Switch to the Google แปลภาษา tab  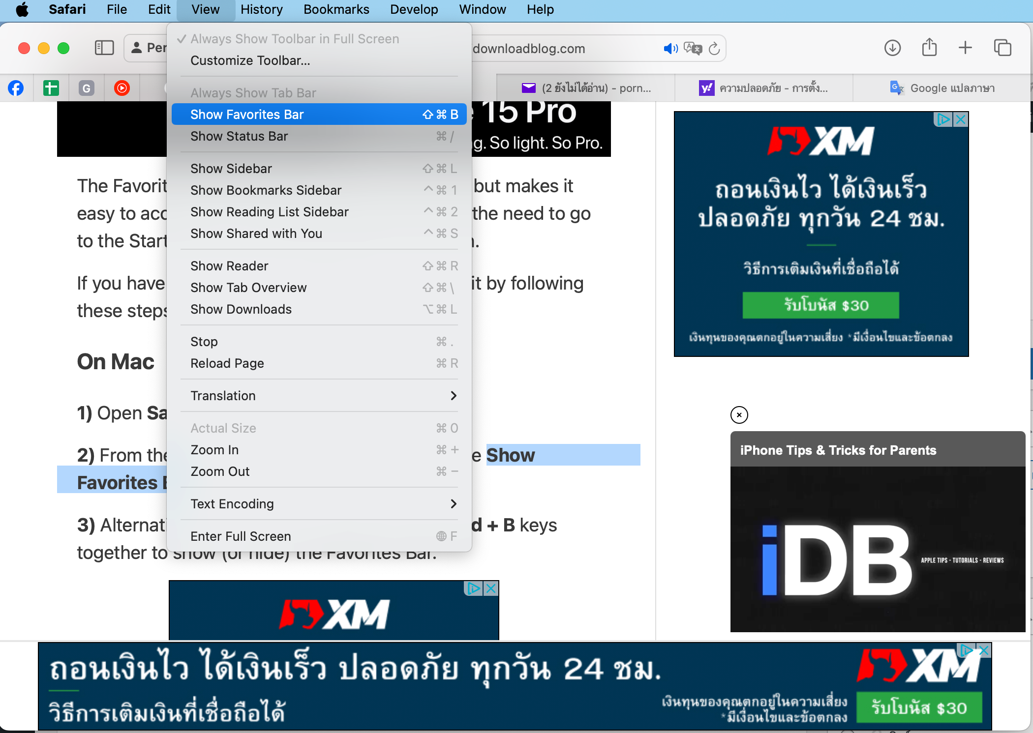[942, 88]
